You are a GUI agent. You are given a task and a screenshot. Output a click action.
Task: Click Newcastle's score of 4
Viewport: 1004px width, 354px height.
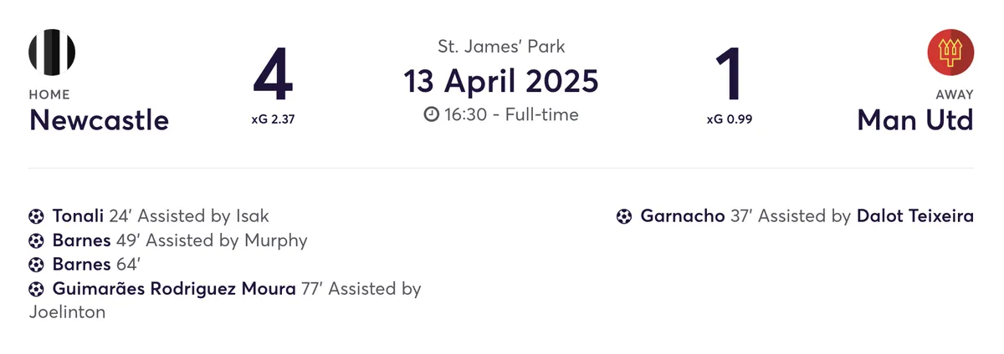(x=273, y=76)
